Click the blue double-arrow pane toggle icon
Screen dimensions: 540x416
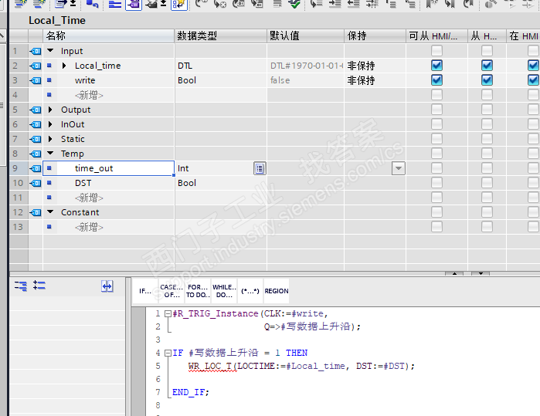[107, 286]
